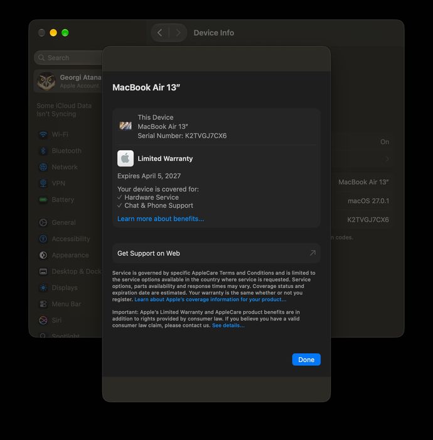Open Learn about Apple's coverage information link
The image size is (433, 440).
tap(210, 299)
